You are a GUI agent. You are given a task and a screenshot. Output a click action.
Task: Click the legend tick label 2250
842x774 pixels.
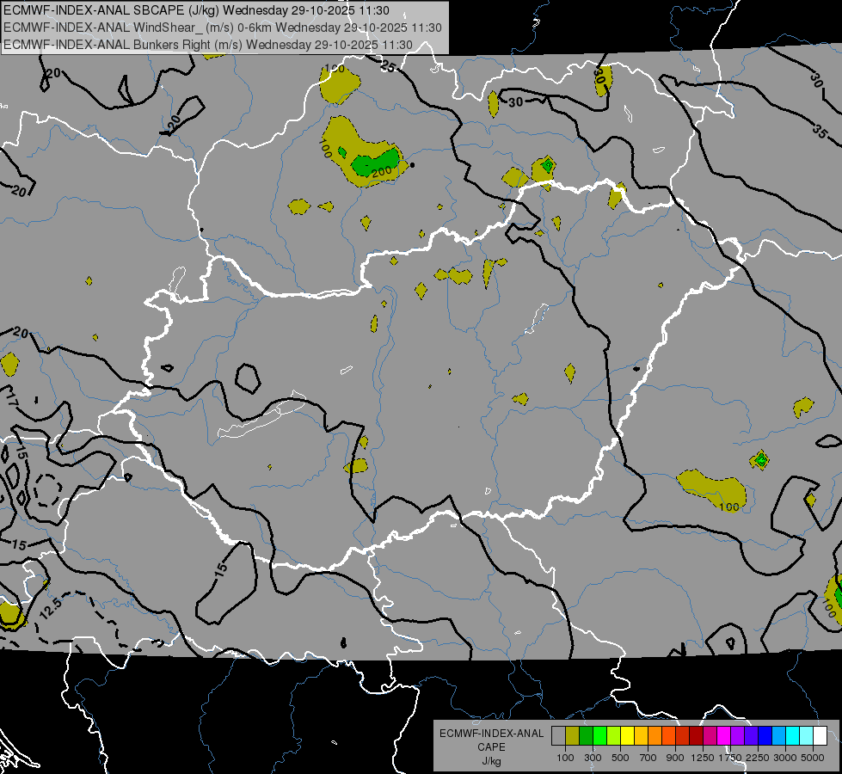click(758, 758)
